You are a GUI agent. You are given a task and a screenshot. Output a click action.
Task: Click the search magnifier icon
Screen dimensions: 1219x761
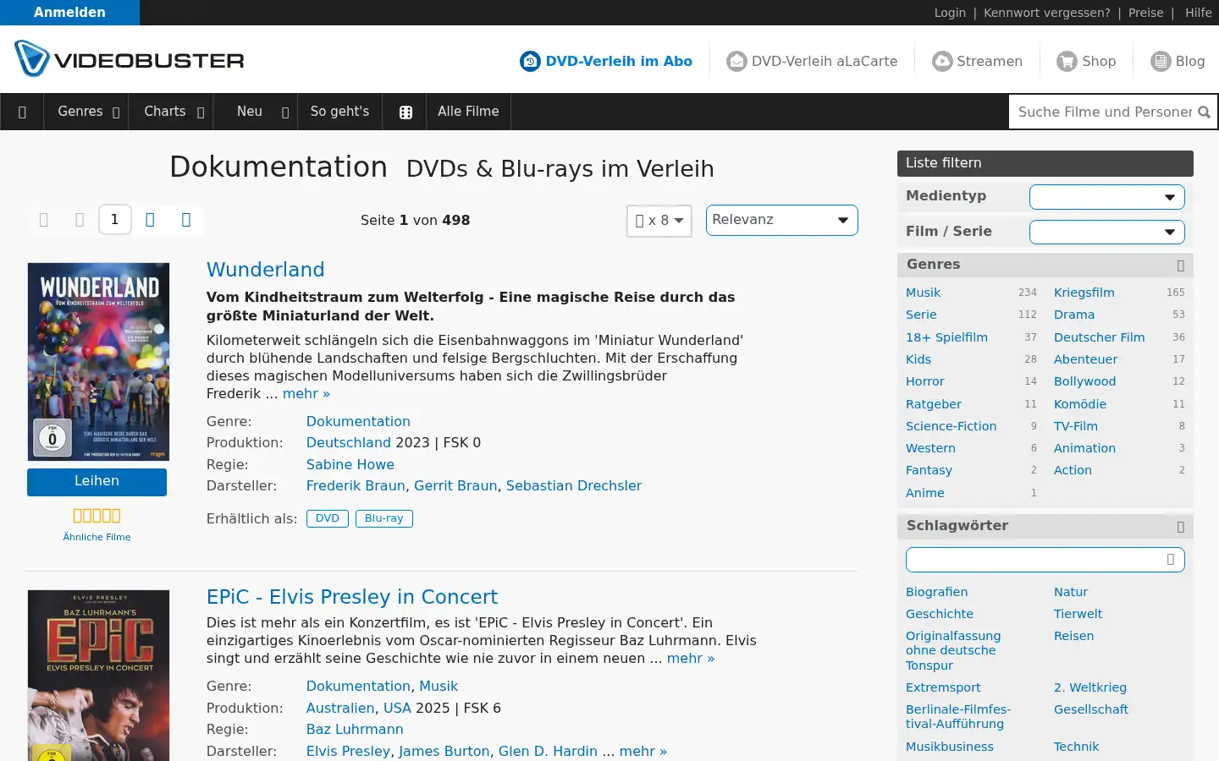(1204, 112)
